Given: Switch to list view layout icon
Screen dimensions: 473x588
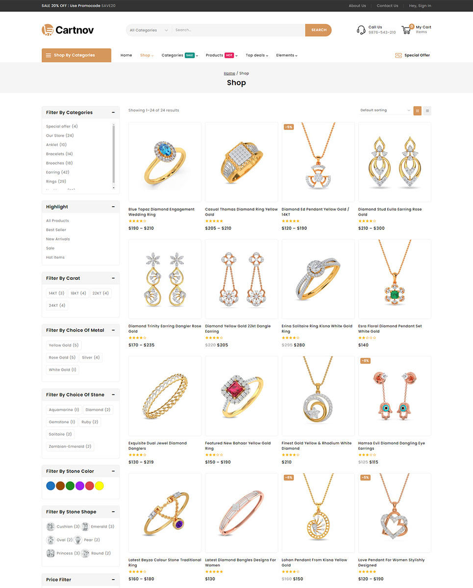Looking at the screenshot, I should pyautogui.click(x=427, y=111).
